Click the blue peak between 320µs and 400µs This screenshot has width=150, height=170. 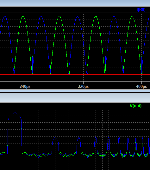[114, 16]
